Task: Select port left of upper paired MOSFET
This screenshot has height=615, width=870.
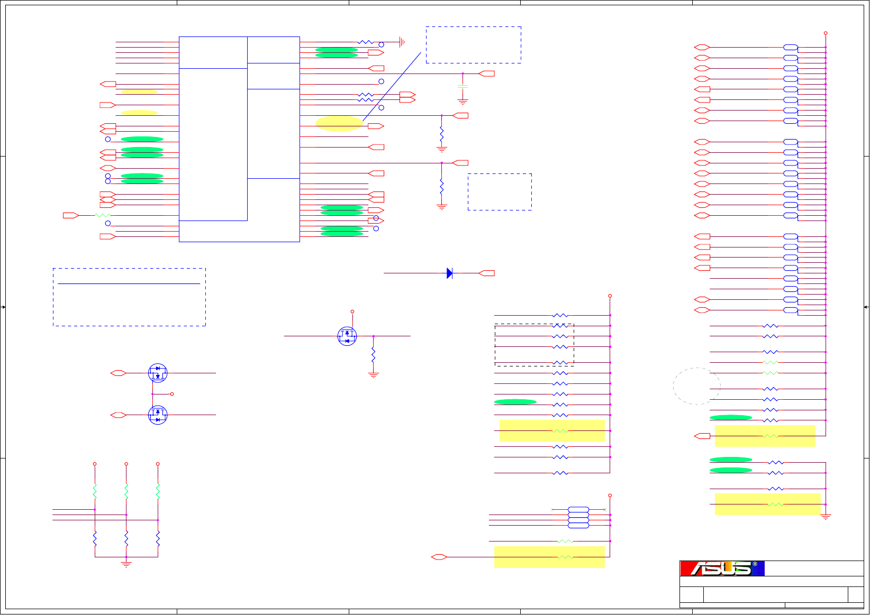Action: (118, 373)
